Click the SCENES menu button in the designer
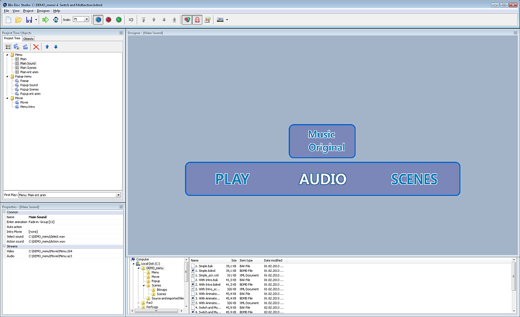 click(414, 179)
